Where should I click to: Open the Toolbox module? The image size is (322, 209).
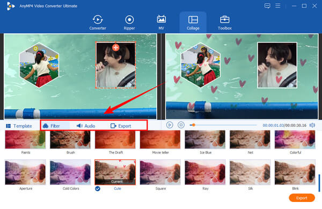(x=225, y=23)
